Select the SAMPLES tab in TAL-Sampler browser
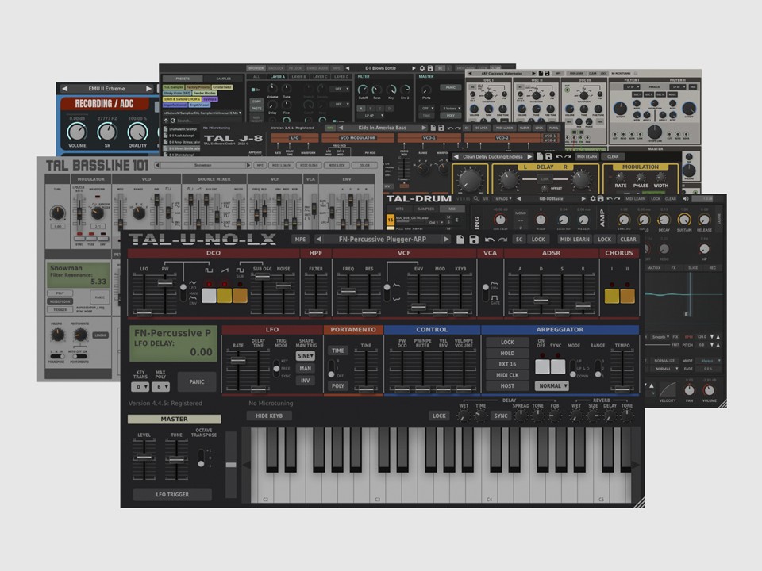This screenshot has height=571, width=762. (223, 79)
